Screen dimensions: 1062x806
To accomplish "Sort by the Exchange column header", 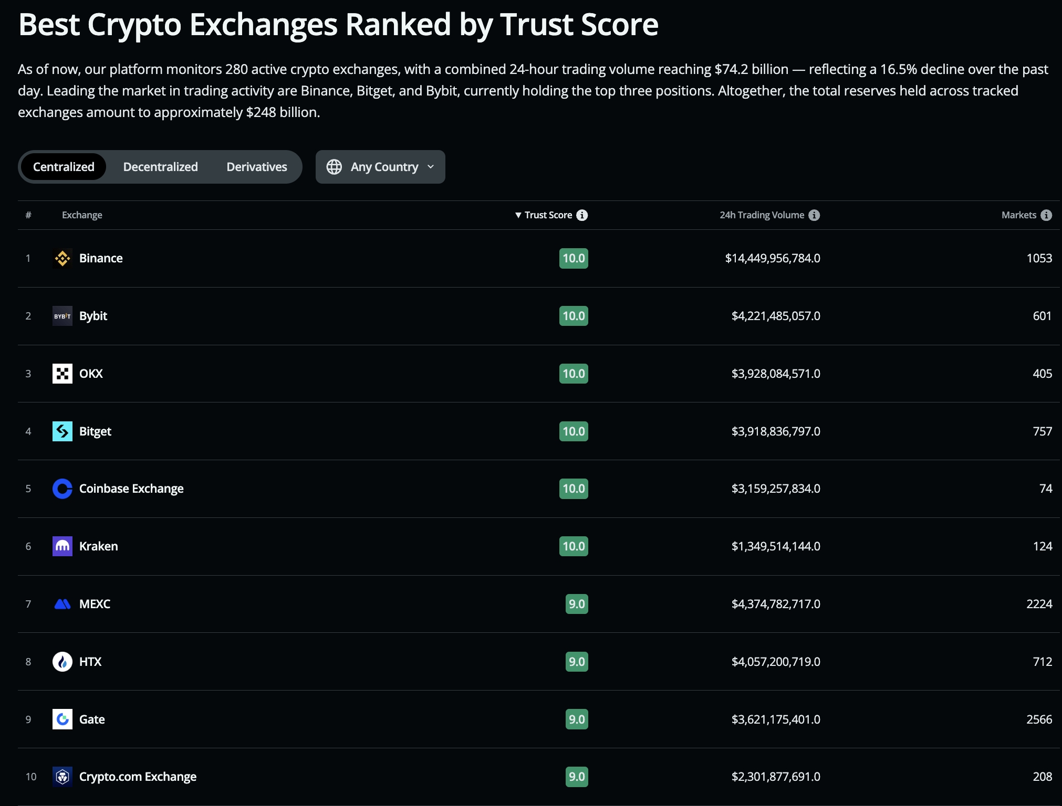I will 82,215.
